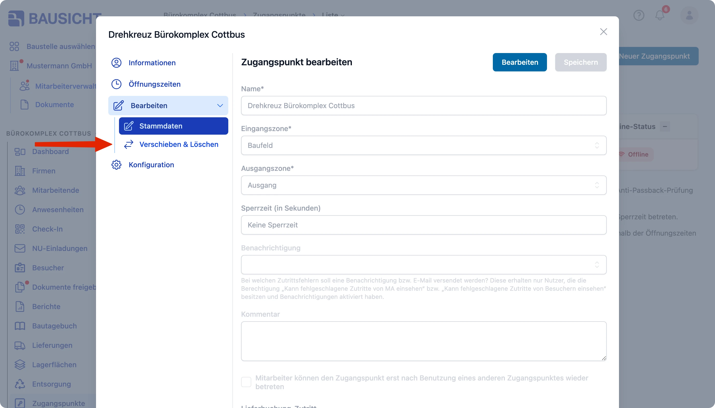Image resolution: width=715 pixels, height=408 pixels.
Task: Open the user profile avatar
Action: point(689,15)
